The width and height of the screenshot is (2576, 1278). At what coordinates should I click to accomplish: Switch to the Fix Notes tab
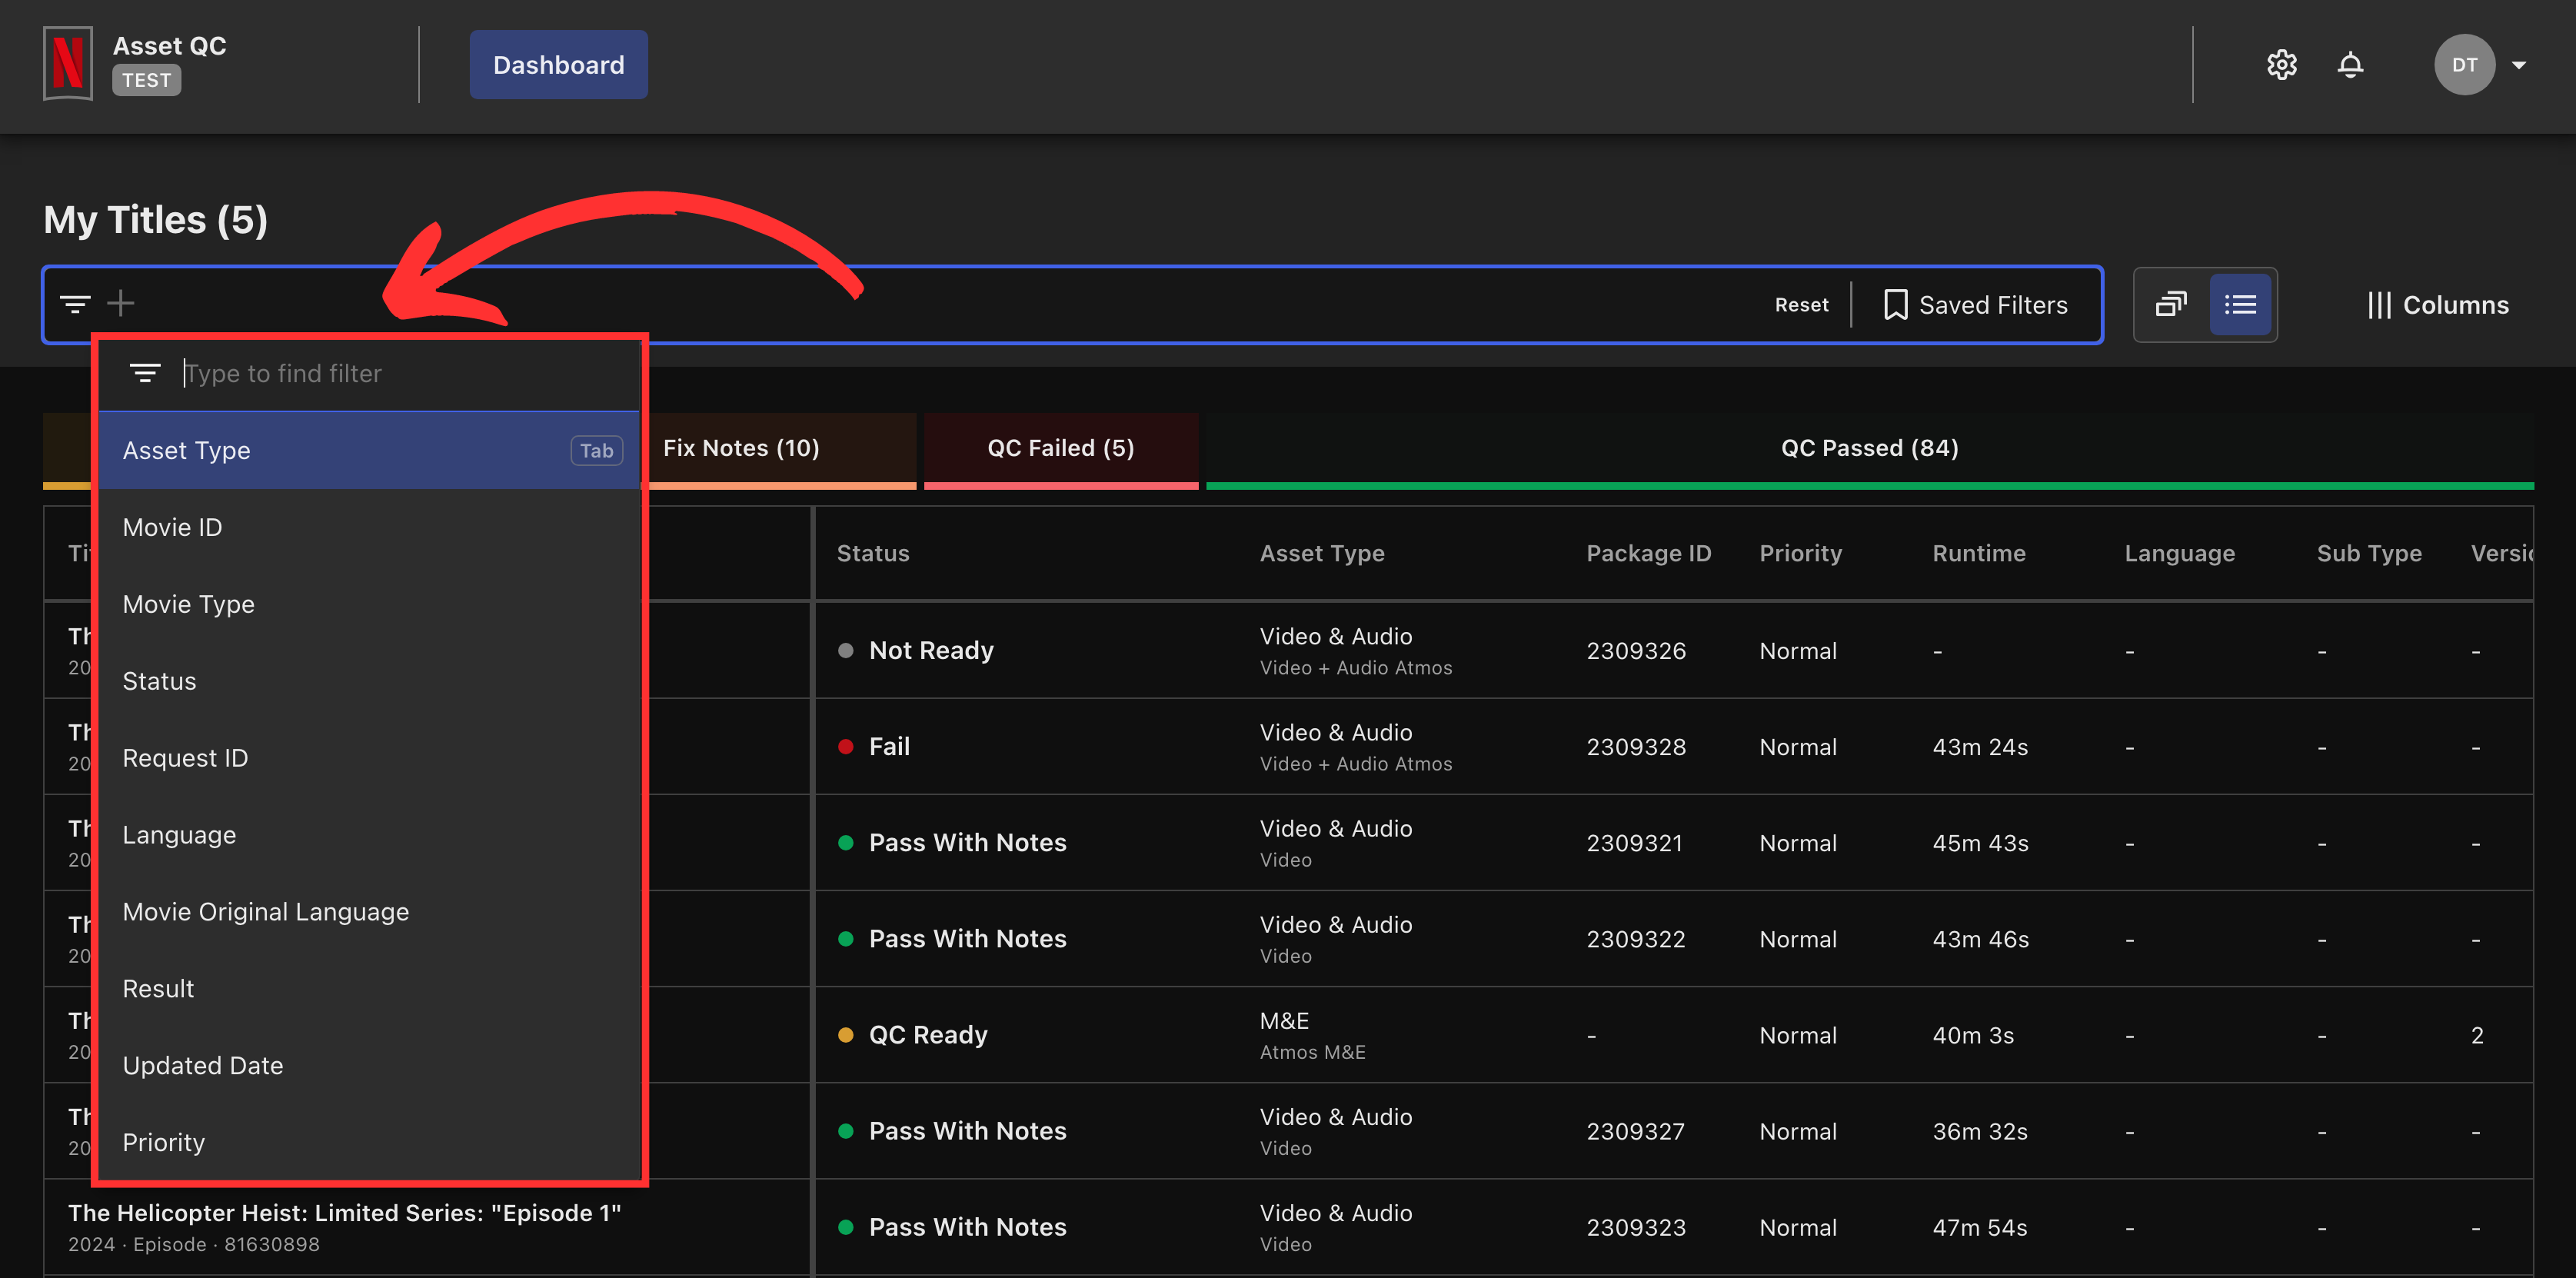[x=743, y=447]
